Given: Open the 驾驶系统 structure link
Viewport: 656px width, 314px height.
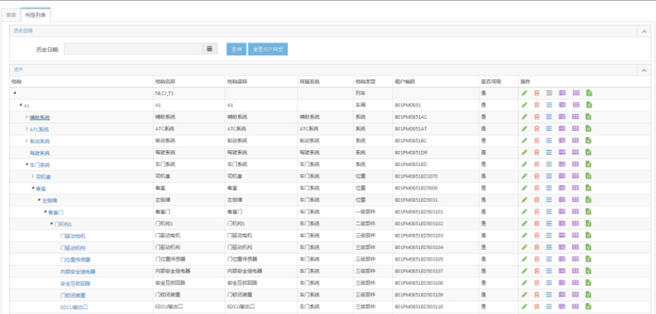Looking at the screenshot, I should [x=40, y=153].
